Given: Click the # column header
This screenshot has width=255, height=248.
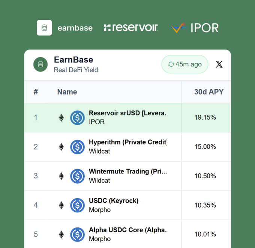Looking at the screenshot, I should (x=36, y=92).
